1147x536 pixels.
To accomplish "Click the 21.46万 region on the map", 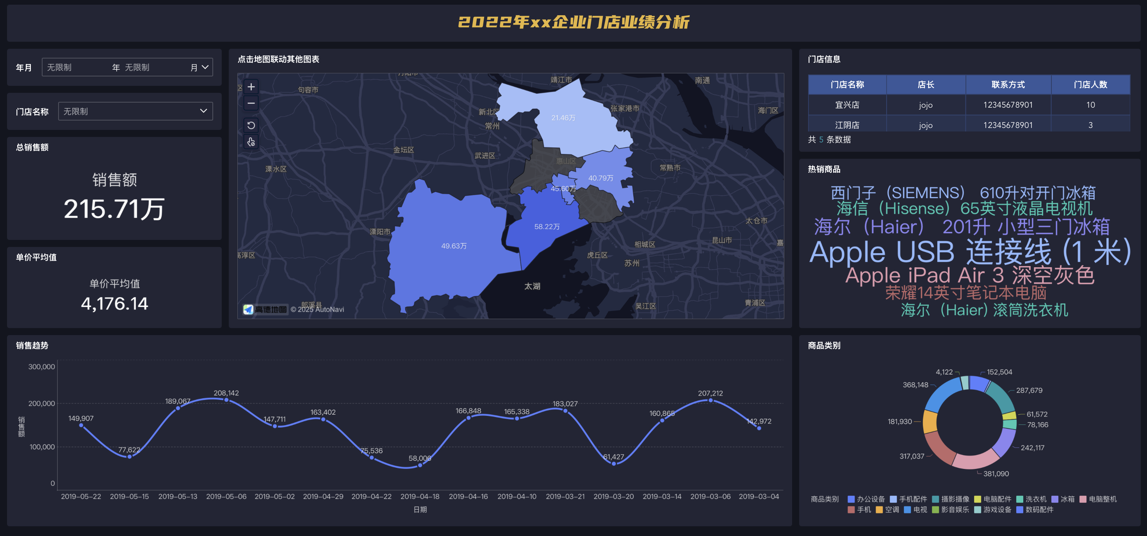I will click(563, 118).
